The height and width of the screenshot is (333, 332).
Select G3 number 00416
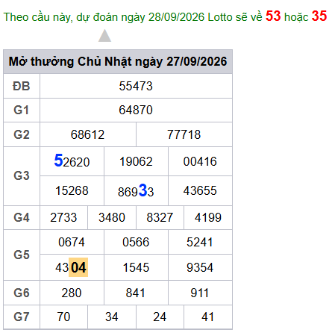coord(200,161)
